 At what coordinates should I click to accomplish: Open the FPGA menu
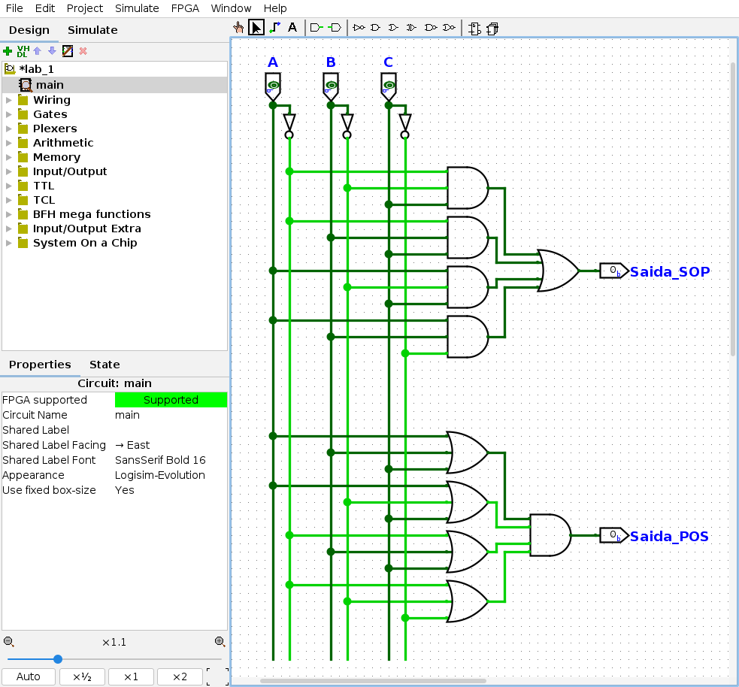click(184, 8)
